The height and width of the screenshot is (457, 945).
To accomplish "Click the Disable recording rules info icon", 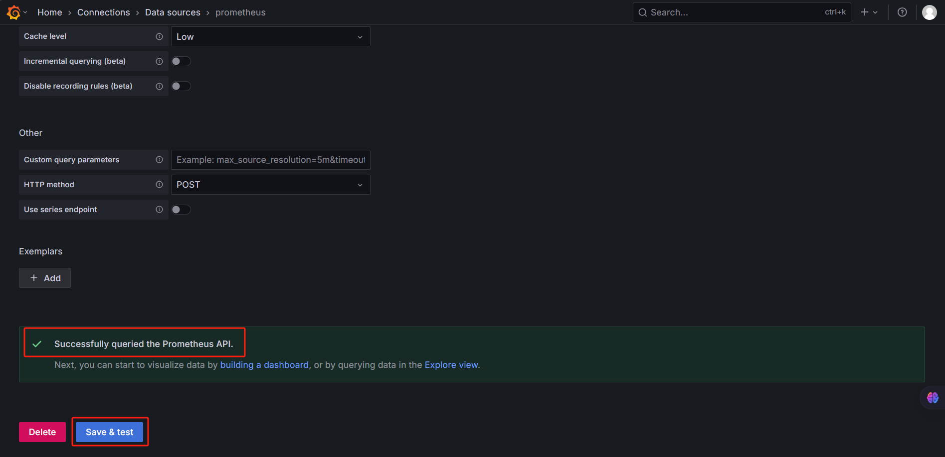I will [159, 86].
